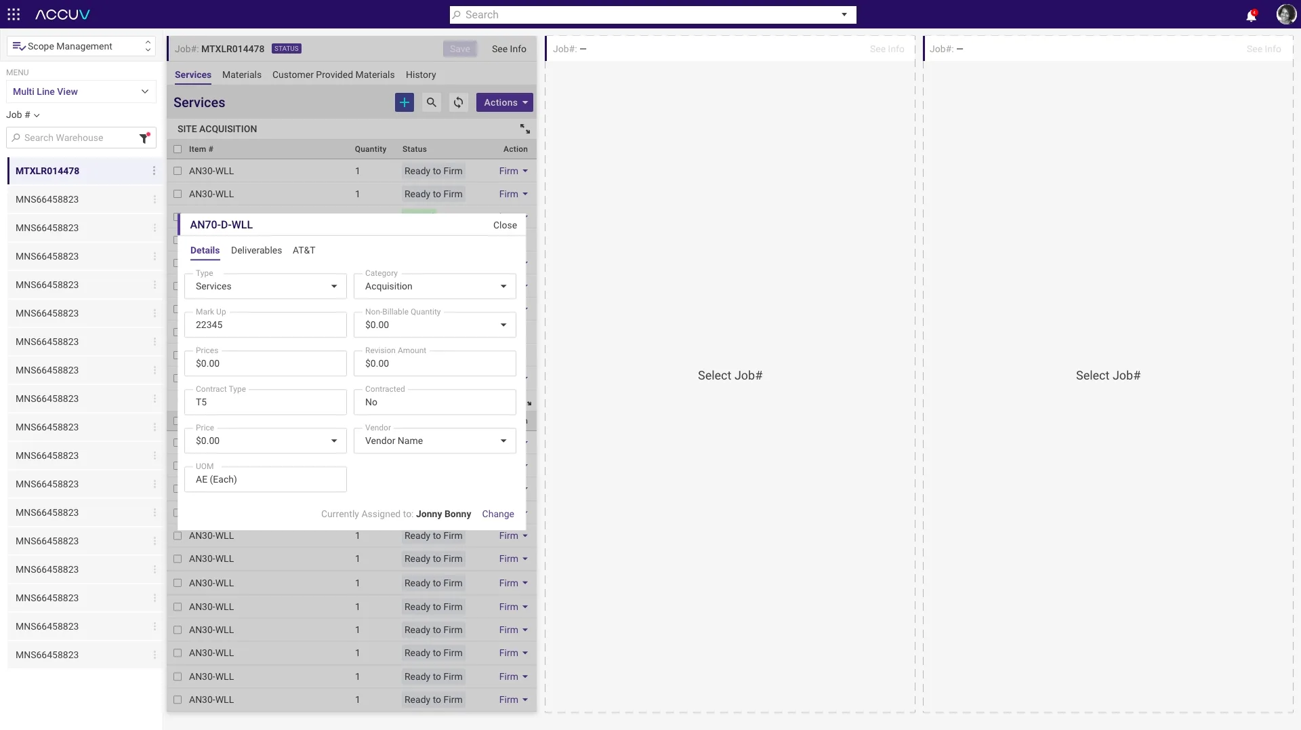This screenshot has width=1301, height=730.
Task: Open options menu for MTXLR014478 job
Action: click(154, 171)
